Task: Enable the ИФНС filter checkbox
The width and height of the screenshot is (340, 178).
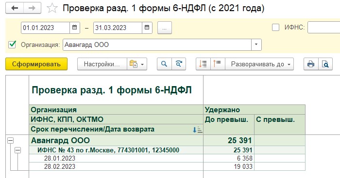Action: click(x=275, y=28)
